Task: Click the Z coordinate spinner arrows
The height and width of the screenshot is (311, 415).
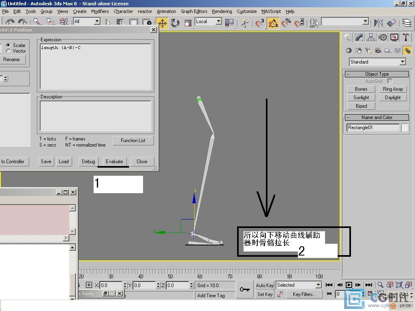Action: pos(191,285)
